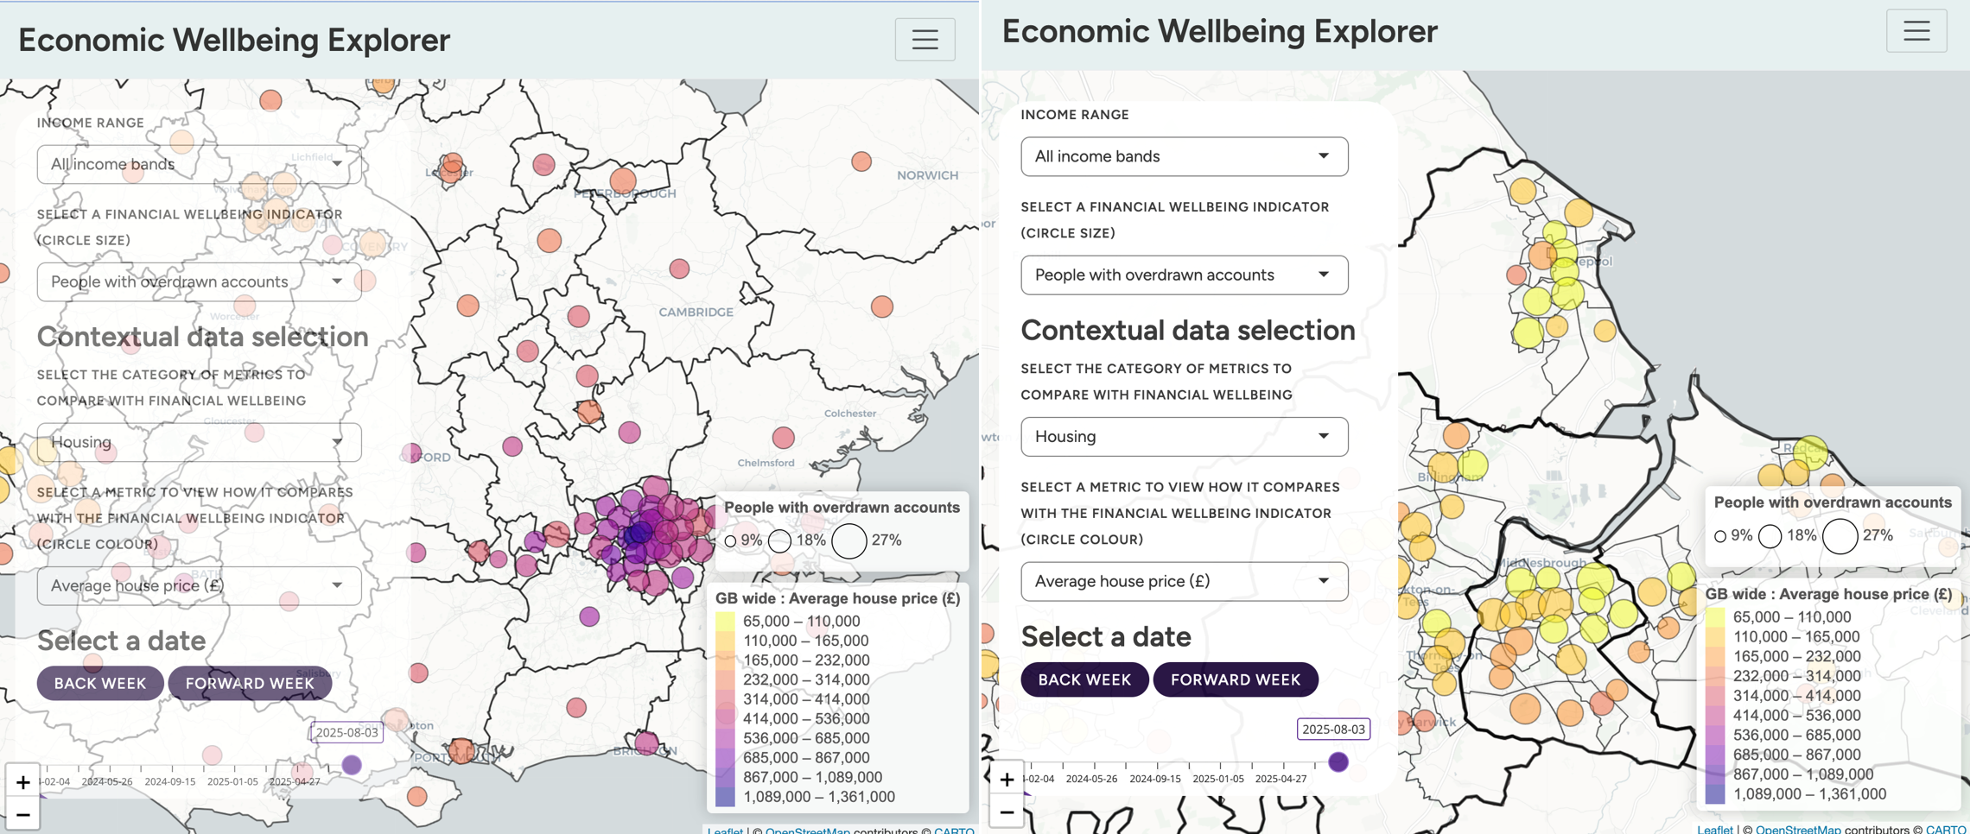1970x834 pixels.
Task: Open Average house price dropdown, right panel
Action: pyautogui.click(x=1184, y=581)
